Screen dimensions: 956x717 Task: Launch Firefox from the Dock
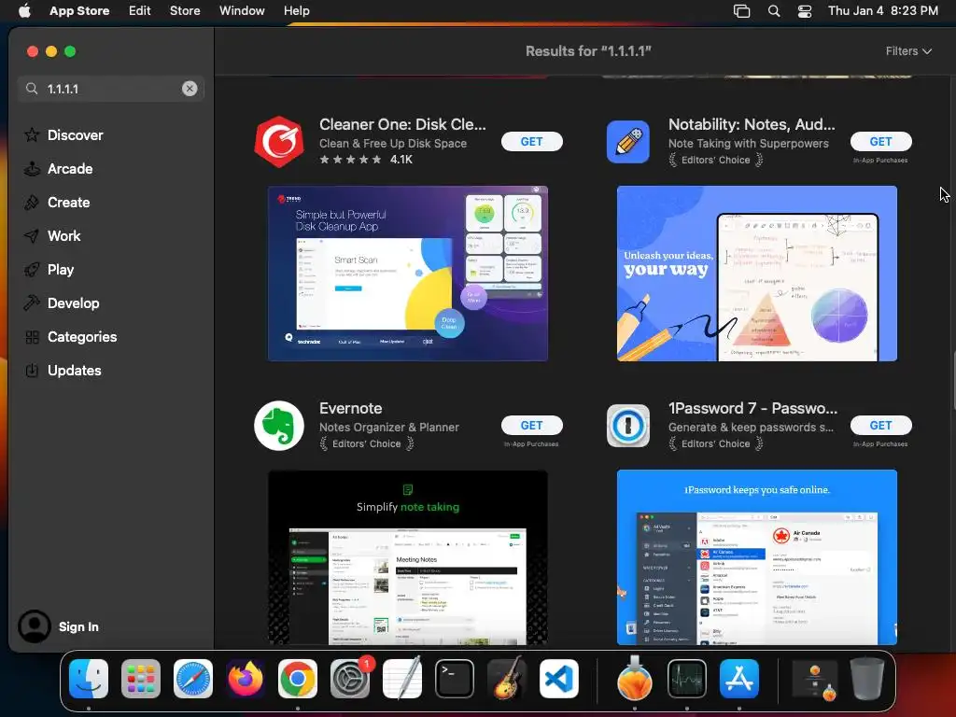coord(246,679)
